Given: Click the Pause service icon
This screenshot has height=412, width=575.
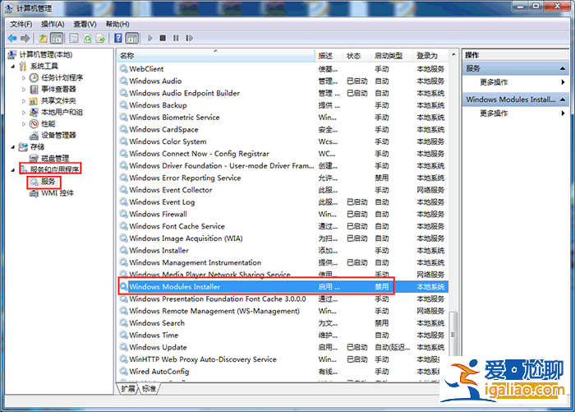Looking at the screenshot, I should (x=176, y=38).
